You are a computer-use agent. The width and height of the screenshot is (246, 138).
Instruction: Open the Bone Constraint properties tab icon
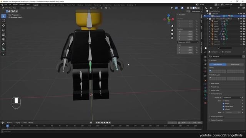pyautogui.click(x=205, y=99)
